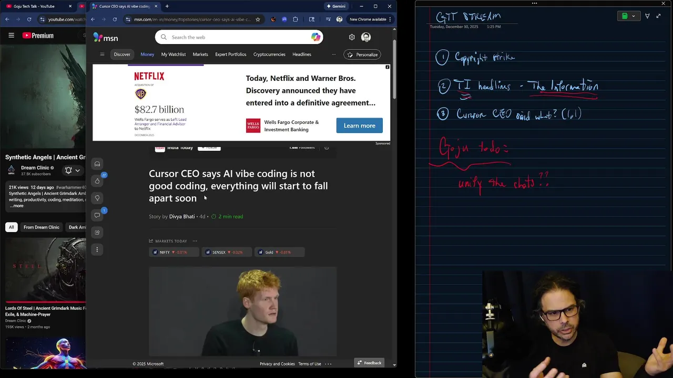
Task: Click Learn more on Wells Fargo ad
Action: tap(360, 125)
